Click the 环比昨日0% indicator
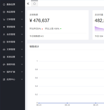The width and height of the screenshot is (104, 110). [36, 29]
